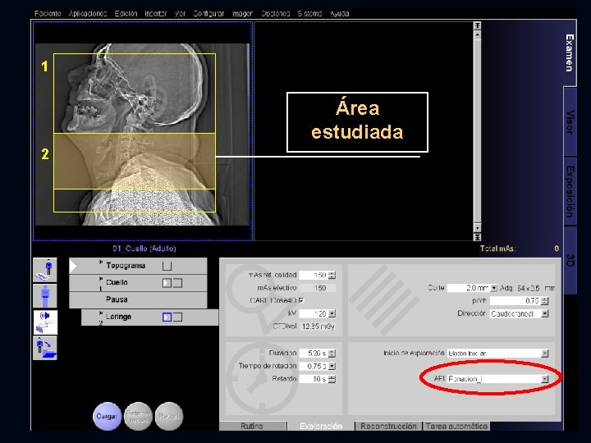Viewport: 591px width, 443px height.
Task: Open the Configurar menu
Action: coord(208,14)
